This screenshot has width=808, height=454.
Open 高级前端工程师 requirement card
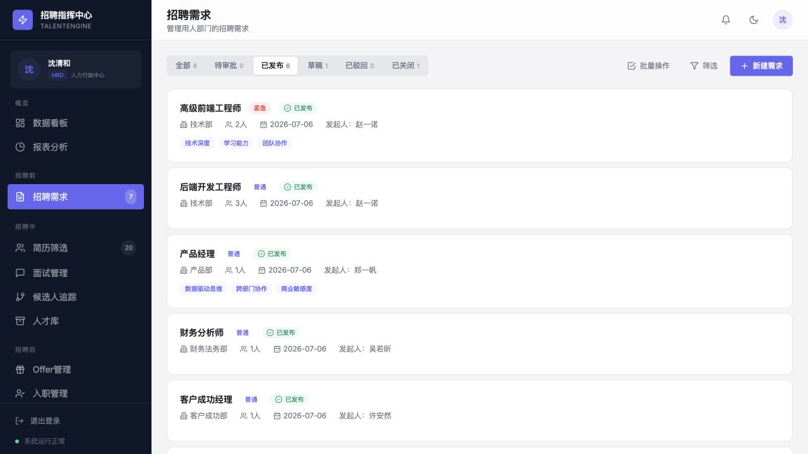[x=480, y=125]
